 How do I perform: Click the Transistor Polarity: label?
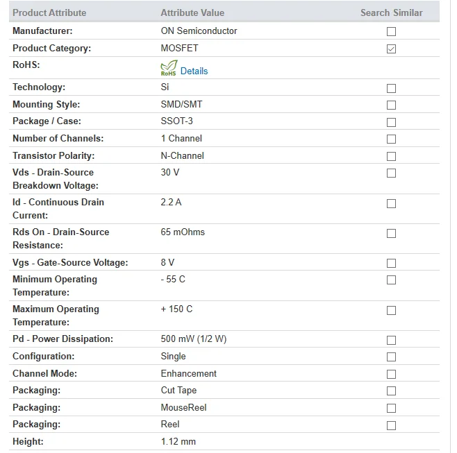pos(53,156)
